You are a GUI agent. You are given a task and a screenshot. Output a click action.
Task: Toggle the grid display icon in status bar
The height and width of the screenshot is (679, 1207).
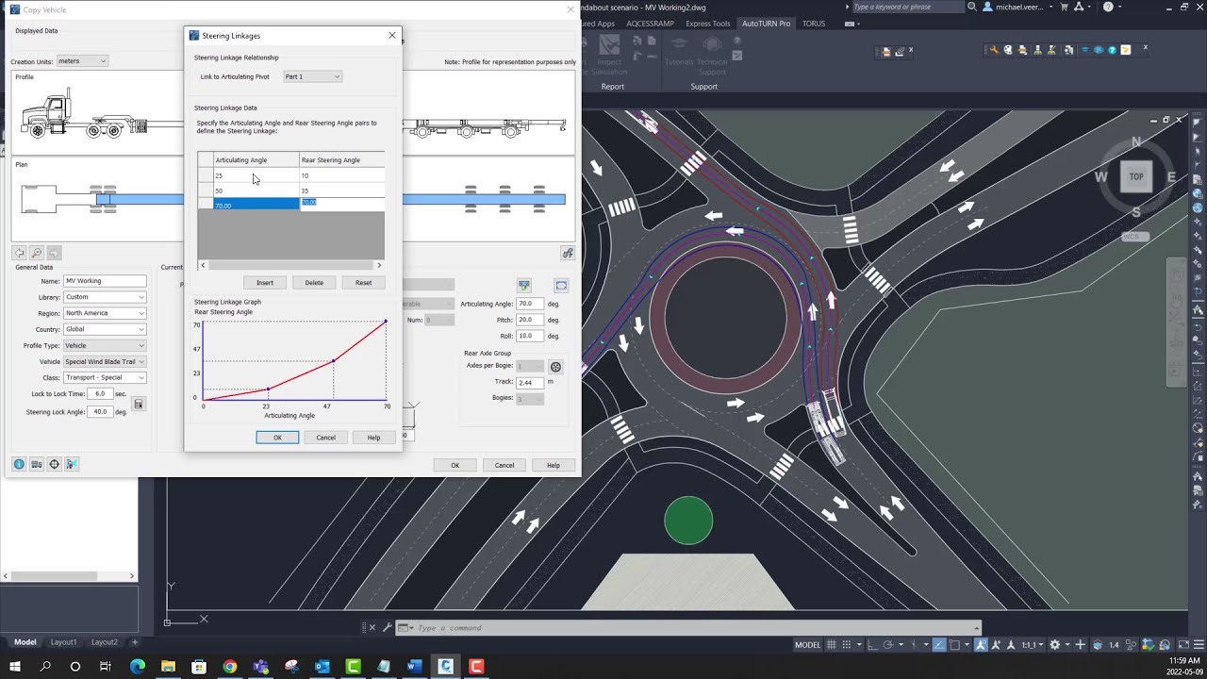(832, 645)
